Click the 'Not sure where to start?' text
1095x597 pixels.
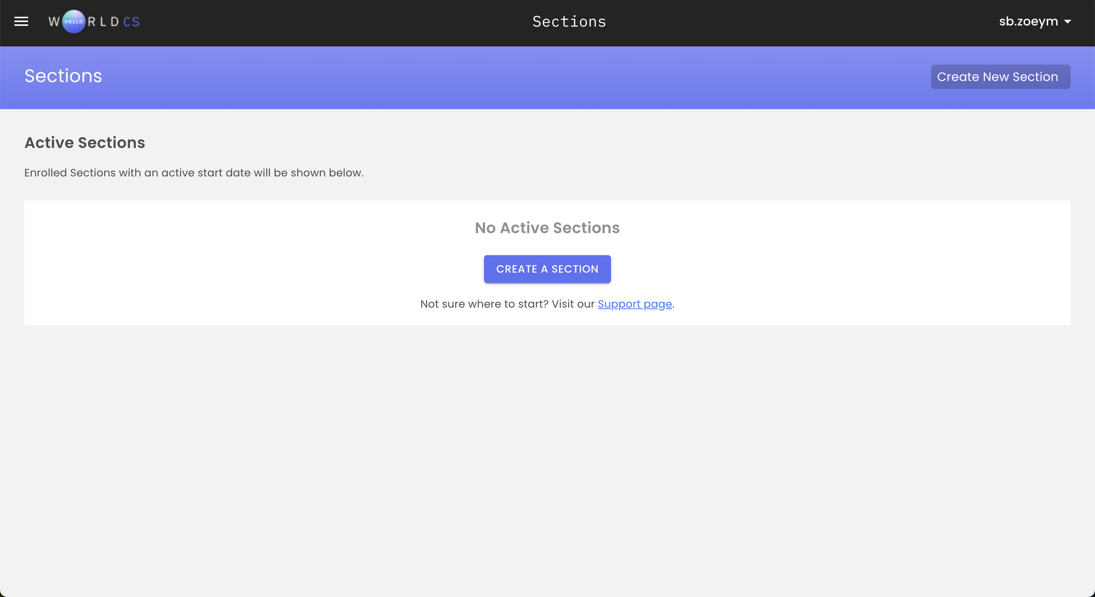coord(484,304)
